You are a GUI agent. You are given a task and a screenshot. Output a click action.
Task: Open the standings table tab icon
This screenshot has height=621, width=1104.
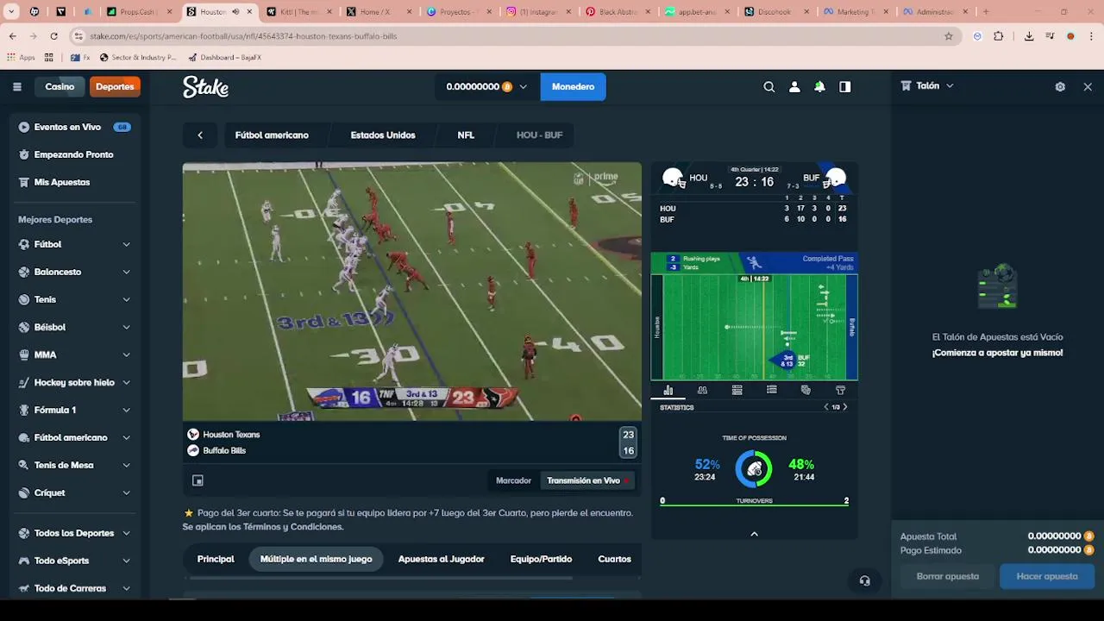click(x=737, y=390)
